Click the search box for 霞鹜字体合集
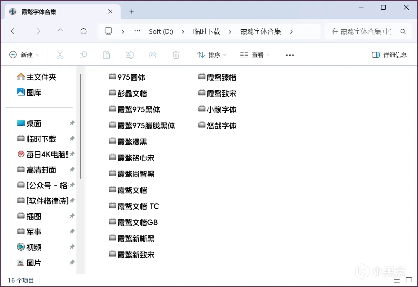The height and width of the screenshot is (287, 418). tap(368, 31)
